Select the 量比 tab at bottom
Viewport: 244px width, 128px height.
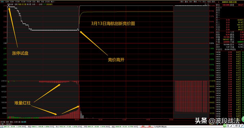pos(12,122)
